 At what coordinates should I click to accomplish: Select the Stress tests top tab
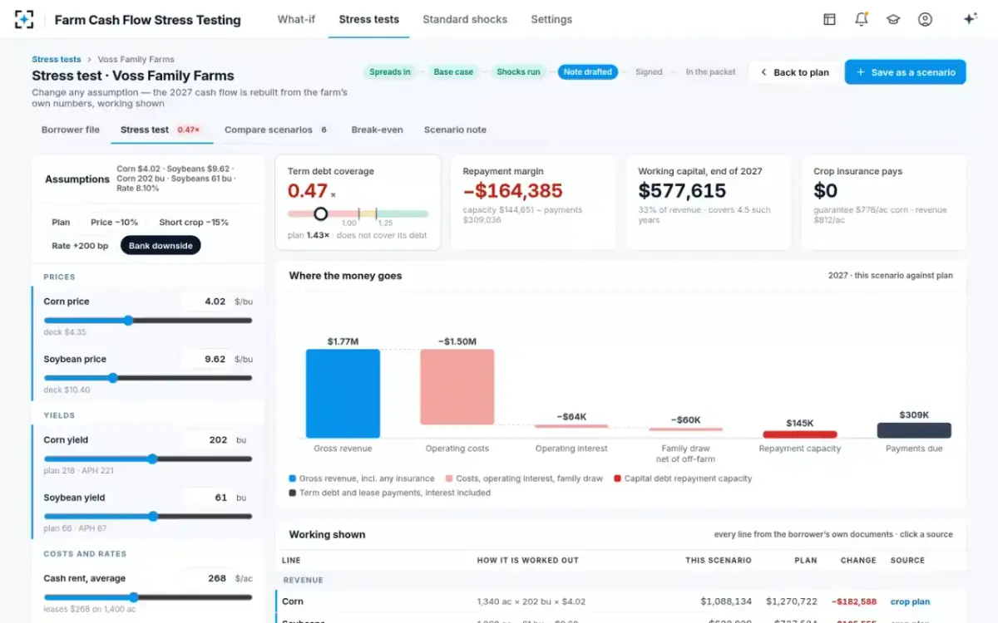coord(369,19)
